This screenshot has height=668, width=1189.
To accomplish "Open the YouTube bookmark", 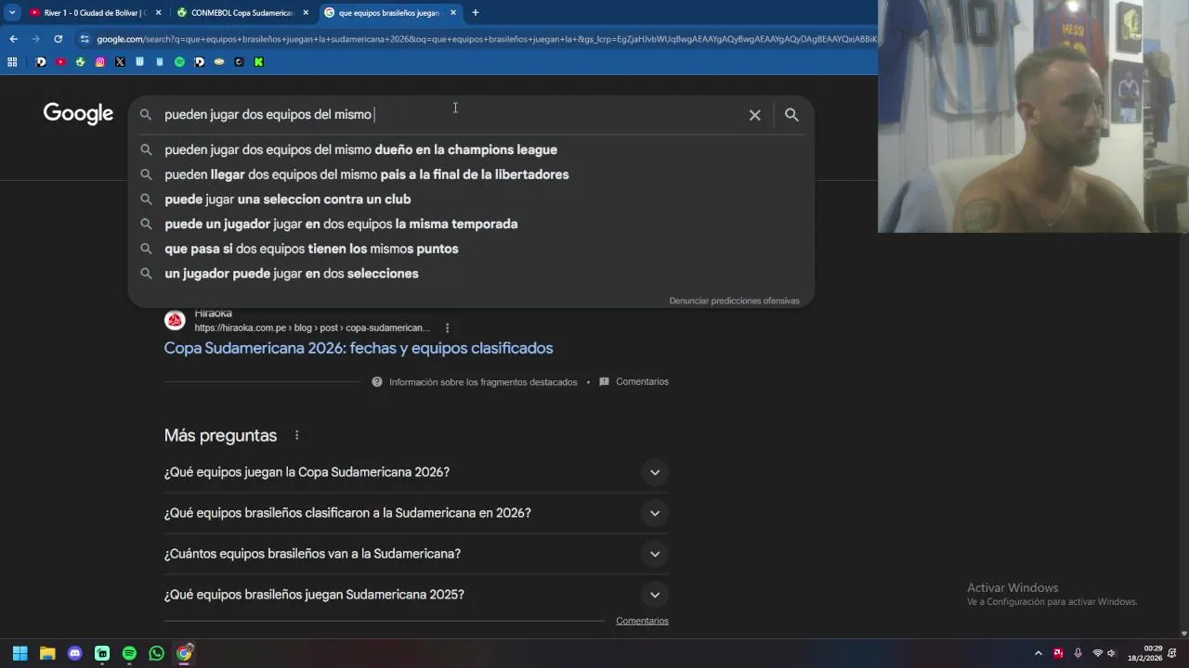I will 60,62.
